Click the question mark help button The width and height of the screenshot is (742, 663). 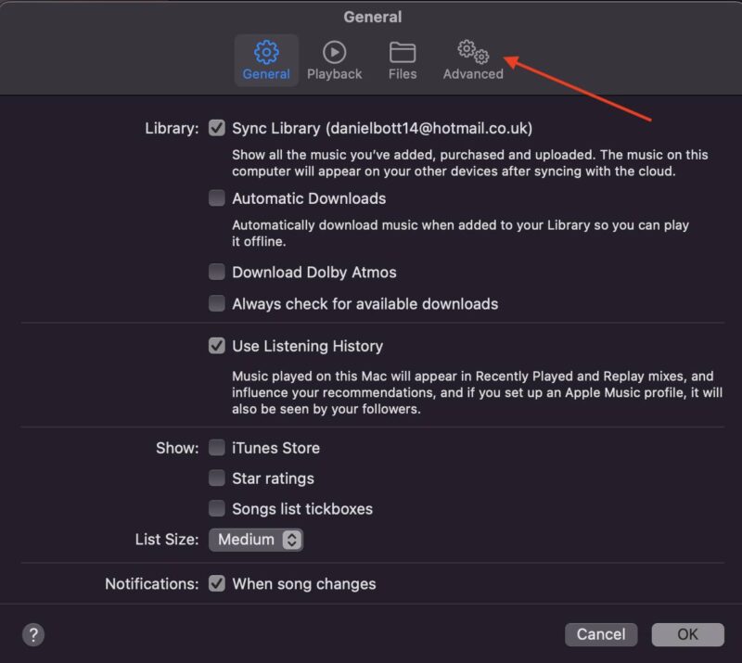33,634
